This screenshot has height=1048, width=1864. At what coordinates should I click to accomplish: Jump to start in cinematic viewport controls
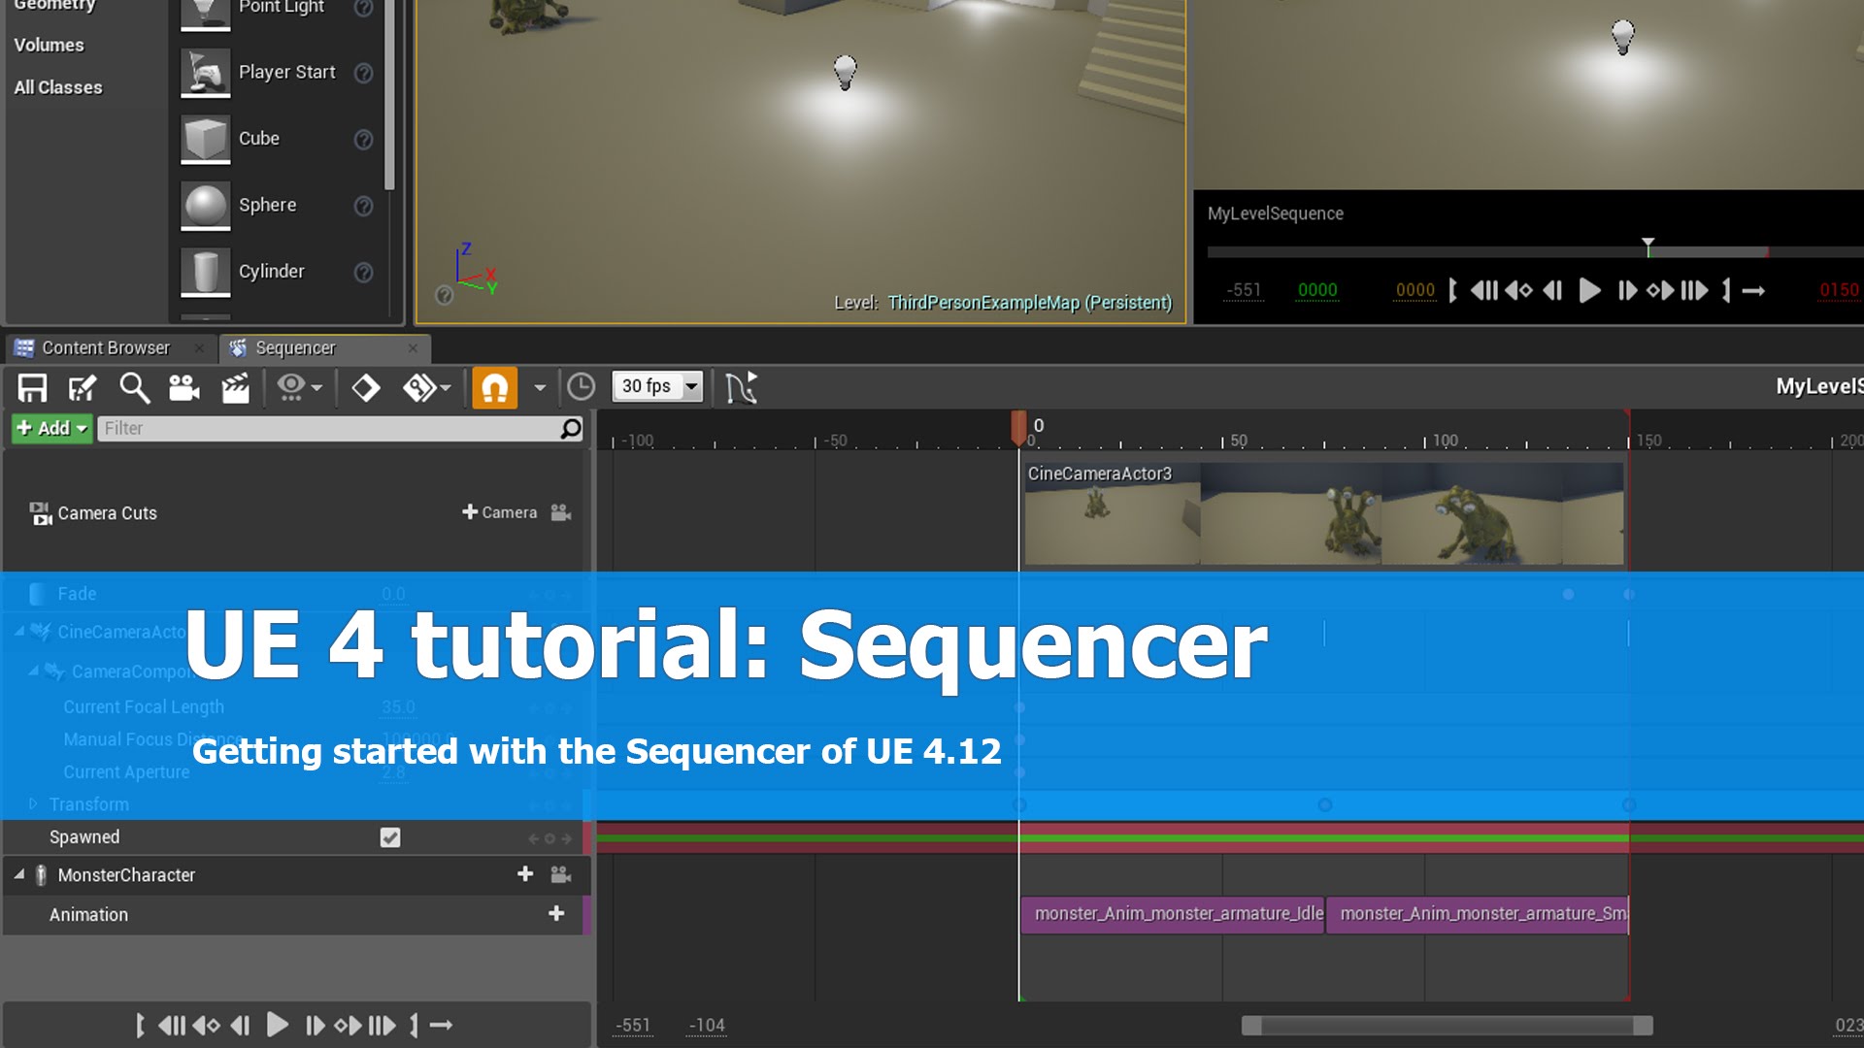pyautogui.click(x=1484, y=290)
